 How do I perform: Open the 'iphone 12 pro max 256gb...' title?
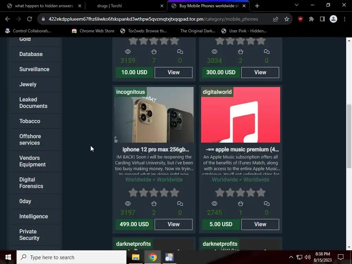point(156,150)
